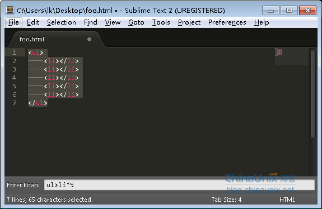322x209 pixels.
Task: Open the Project menu
Action: click(x=189, y=22)
